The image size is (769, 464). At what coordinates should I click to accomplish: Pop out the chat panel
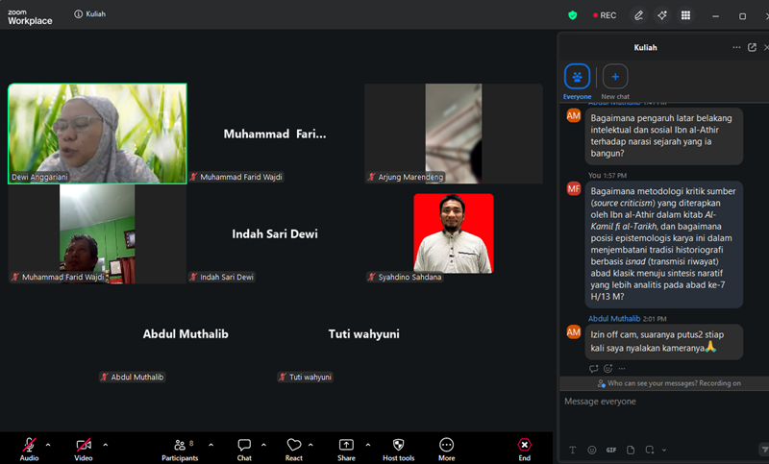752,47
